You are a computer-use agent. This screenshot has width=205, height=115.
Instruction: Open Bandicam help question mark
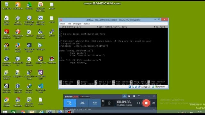coord(139,96)
